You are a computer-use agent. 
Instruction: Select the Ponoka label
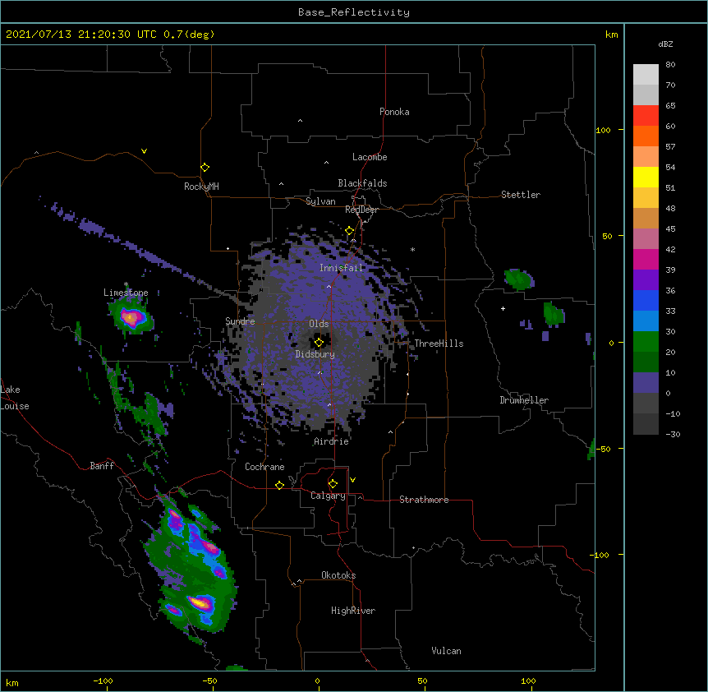[394, 112]
